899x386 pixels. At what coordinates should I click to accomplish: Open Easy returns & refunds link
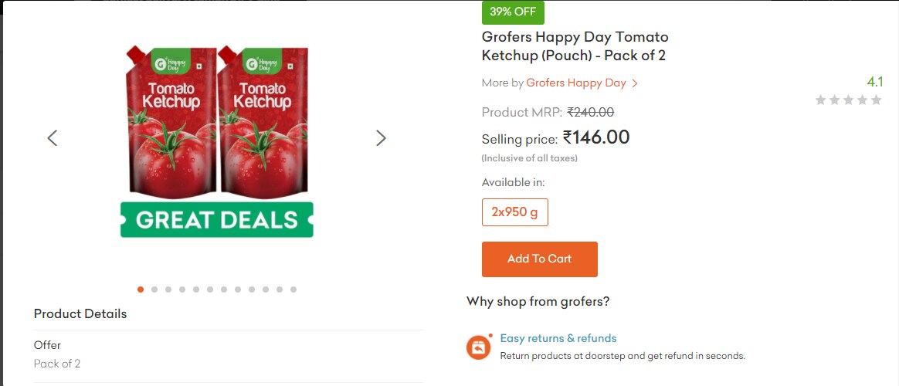[x=558, y=338]
